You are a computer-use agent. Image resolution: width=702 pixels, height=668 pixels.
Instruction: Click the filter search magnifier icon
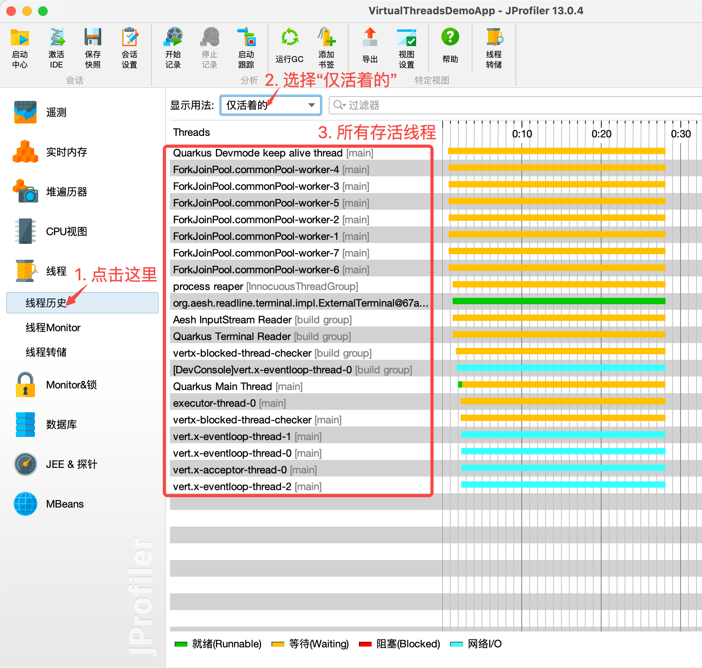click(339, 105)
